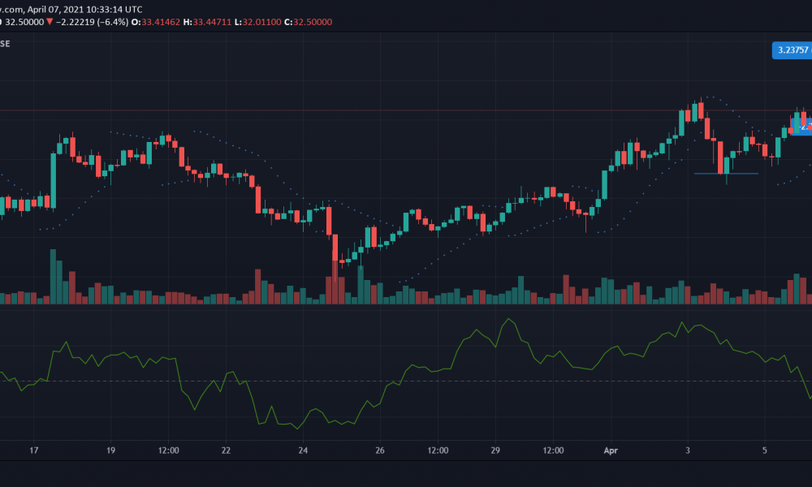Click the '29' date label on time axis

495,450
